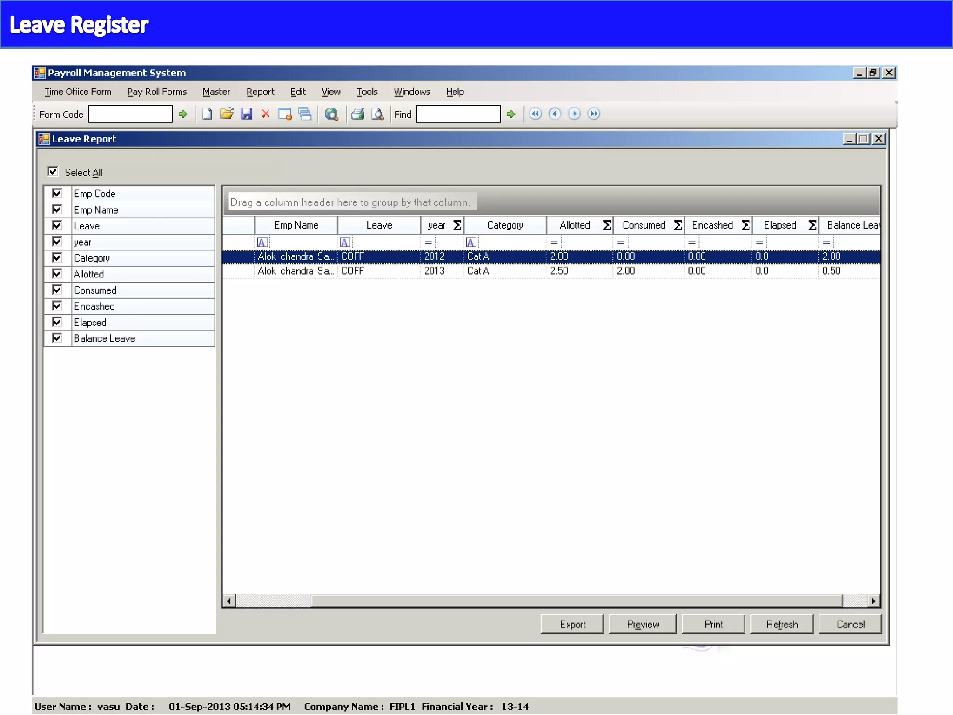The image size is (953, 715).
Task: Click the horizontal scrollbar right arrow
Action: tap(873, 601)
